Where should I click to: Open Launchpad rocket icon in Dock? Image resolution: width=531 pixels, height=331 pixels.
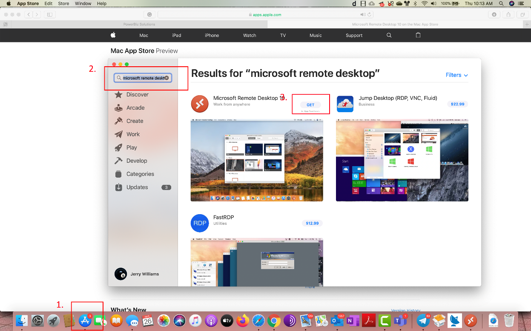pos(54,321)
